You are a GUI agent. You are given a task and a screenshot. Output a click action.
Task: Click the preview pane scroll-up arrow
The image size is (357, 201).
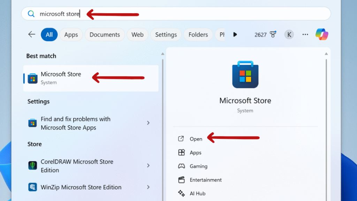click(326, 54)
